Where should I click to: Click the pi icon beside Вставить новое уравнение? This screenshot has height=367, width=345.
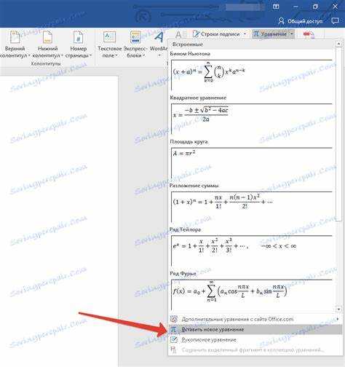coord(173,329)
